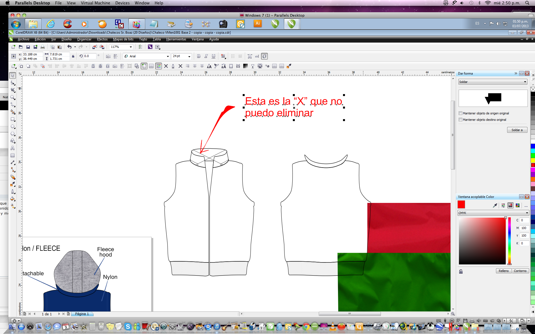Viewport: 535px width, 334px height.
Task: Select the Pick tool in the toolbox
Action: pos(13,75)
